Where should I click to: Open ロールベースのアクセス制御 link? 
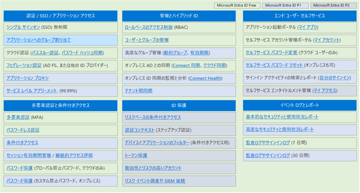149,27
